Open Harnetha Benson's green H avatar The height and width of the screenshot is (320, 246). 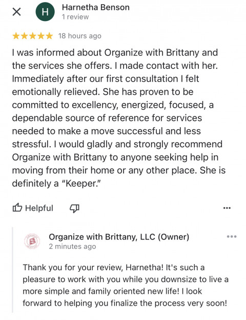pos(45,12)
